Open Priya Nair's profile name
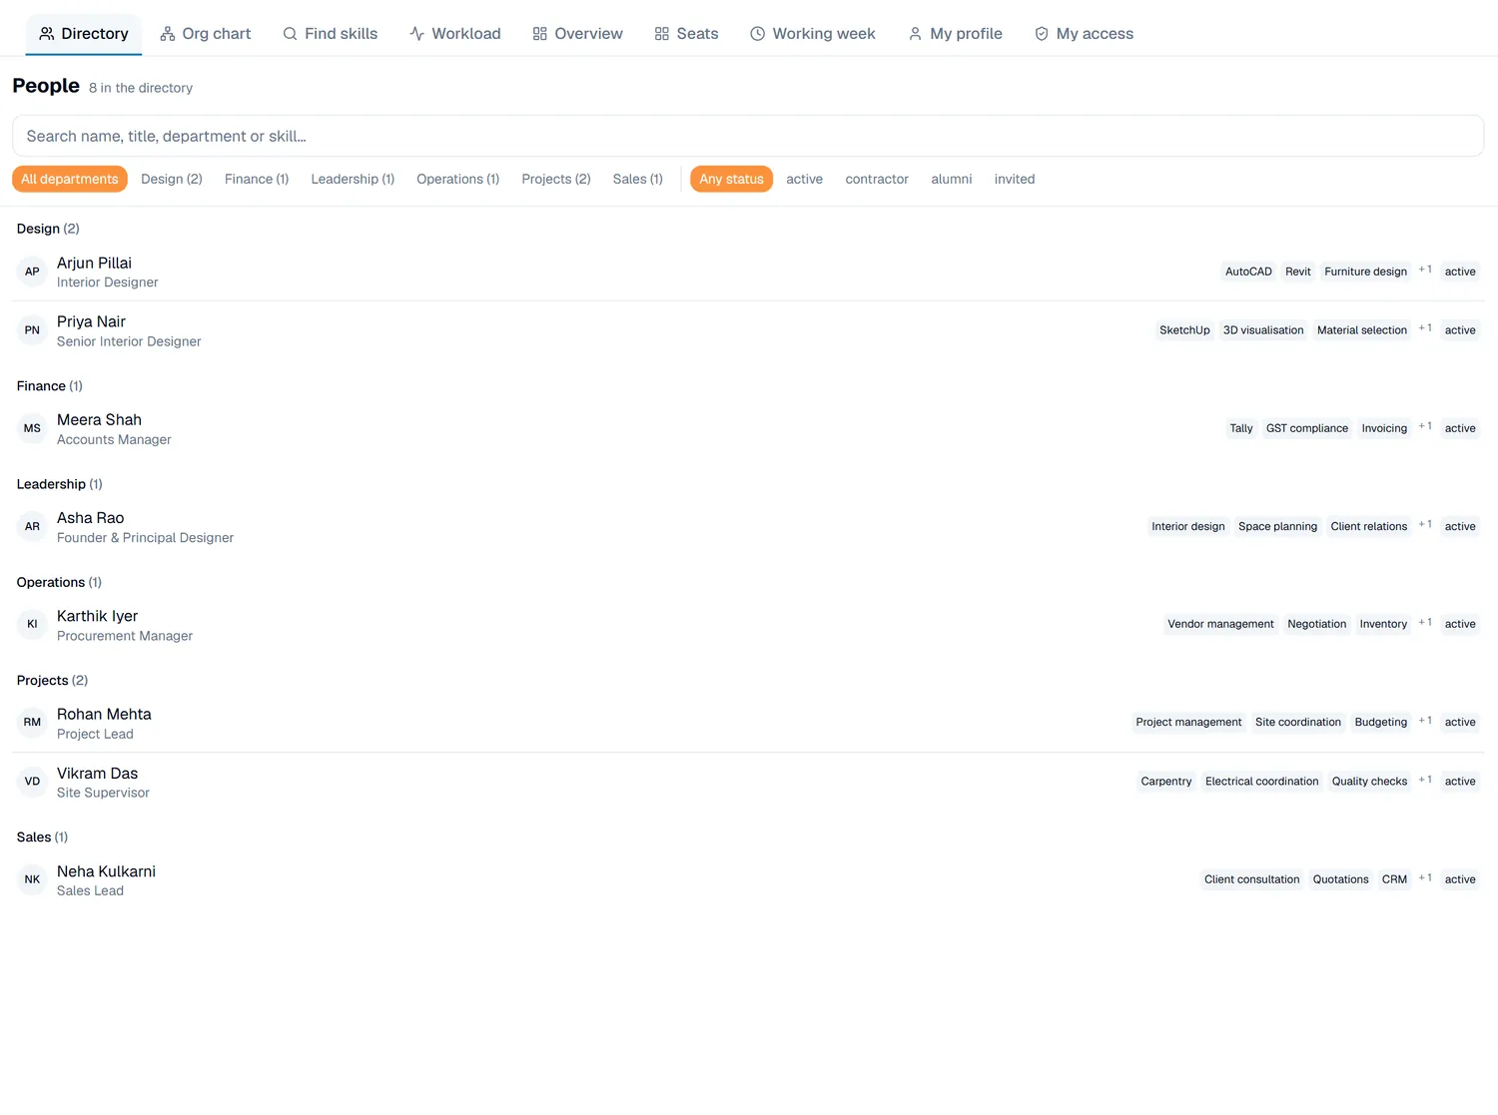This screenshot has height=1115, width=1498. 91,321
